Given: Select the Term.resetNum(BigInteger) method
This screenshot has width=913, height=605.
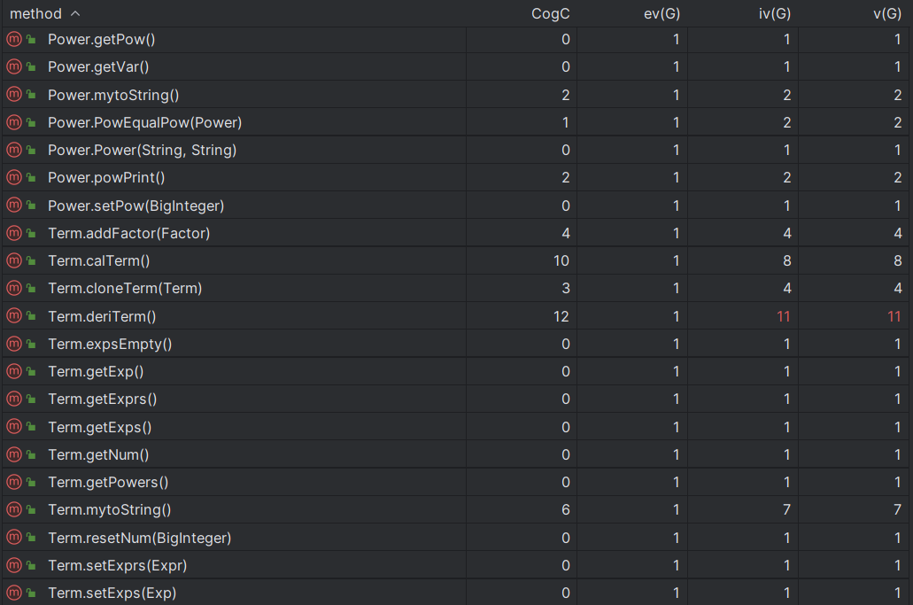Looking at the screenshot, I should 139,538.
